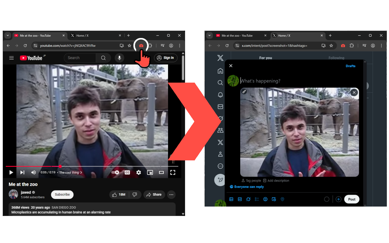
Task: Click the Share button
Action: tap(154, 194)
